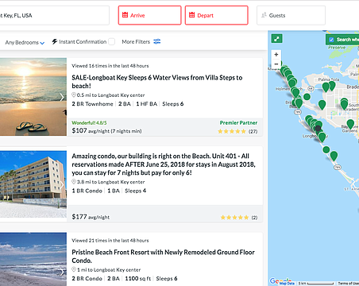359x286 pixels.
Task: Select the dark gray map pin
Action: pyautogui.click(x=318, y=129)
